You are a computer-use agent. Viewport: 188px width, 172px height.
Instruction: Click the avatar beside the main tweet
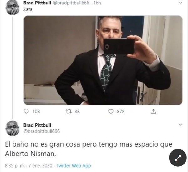(x=13, y=128)
